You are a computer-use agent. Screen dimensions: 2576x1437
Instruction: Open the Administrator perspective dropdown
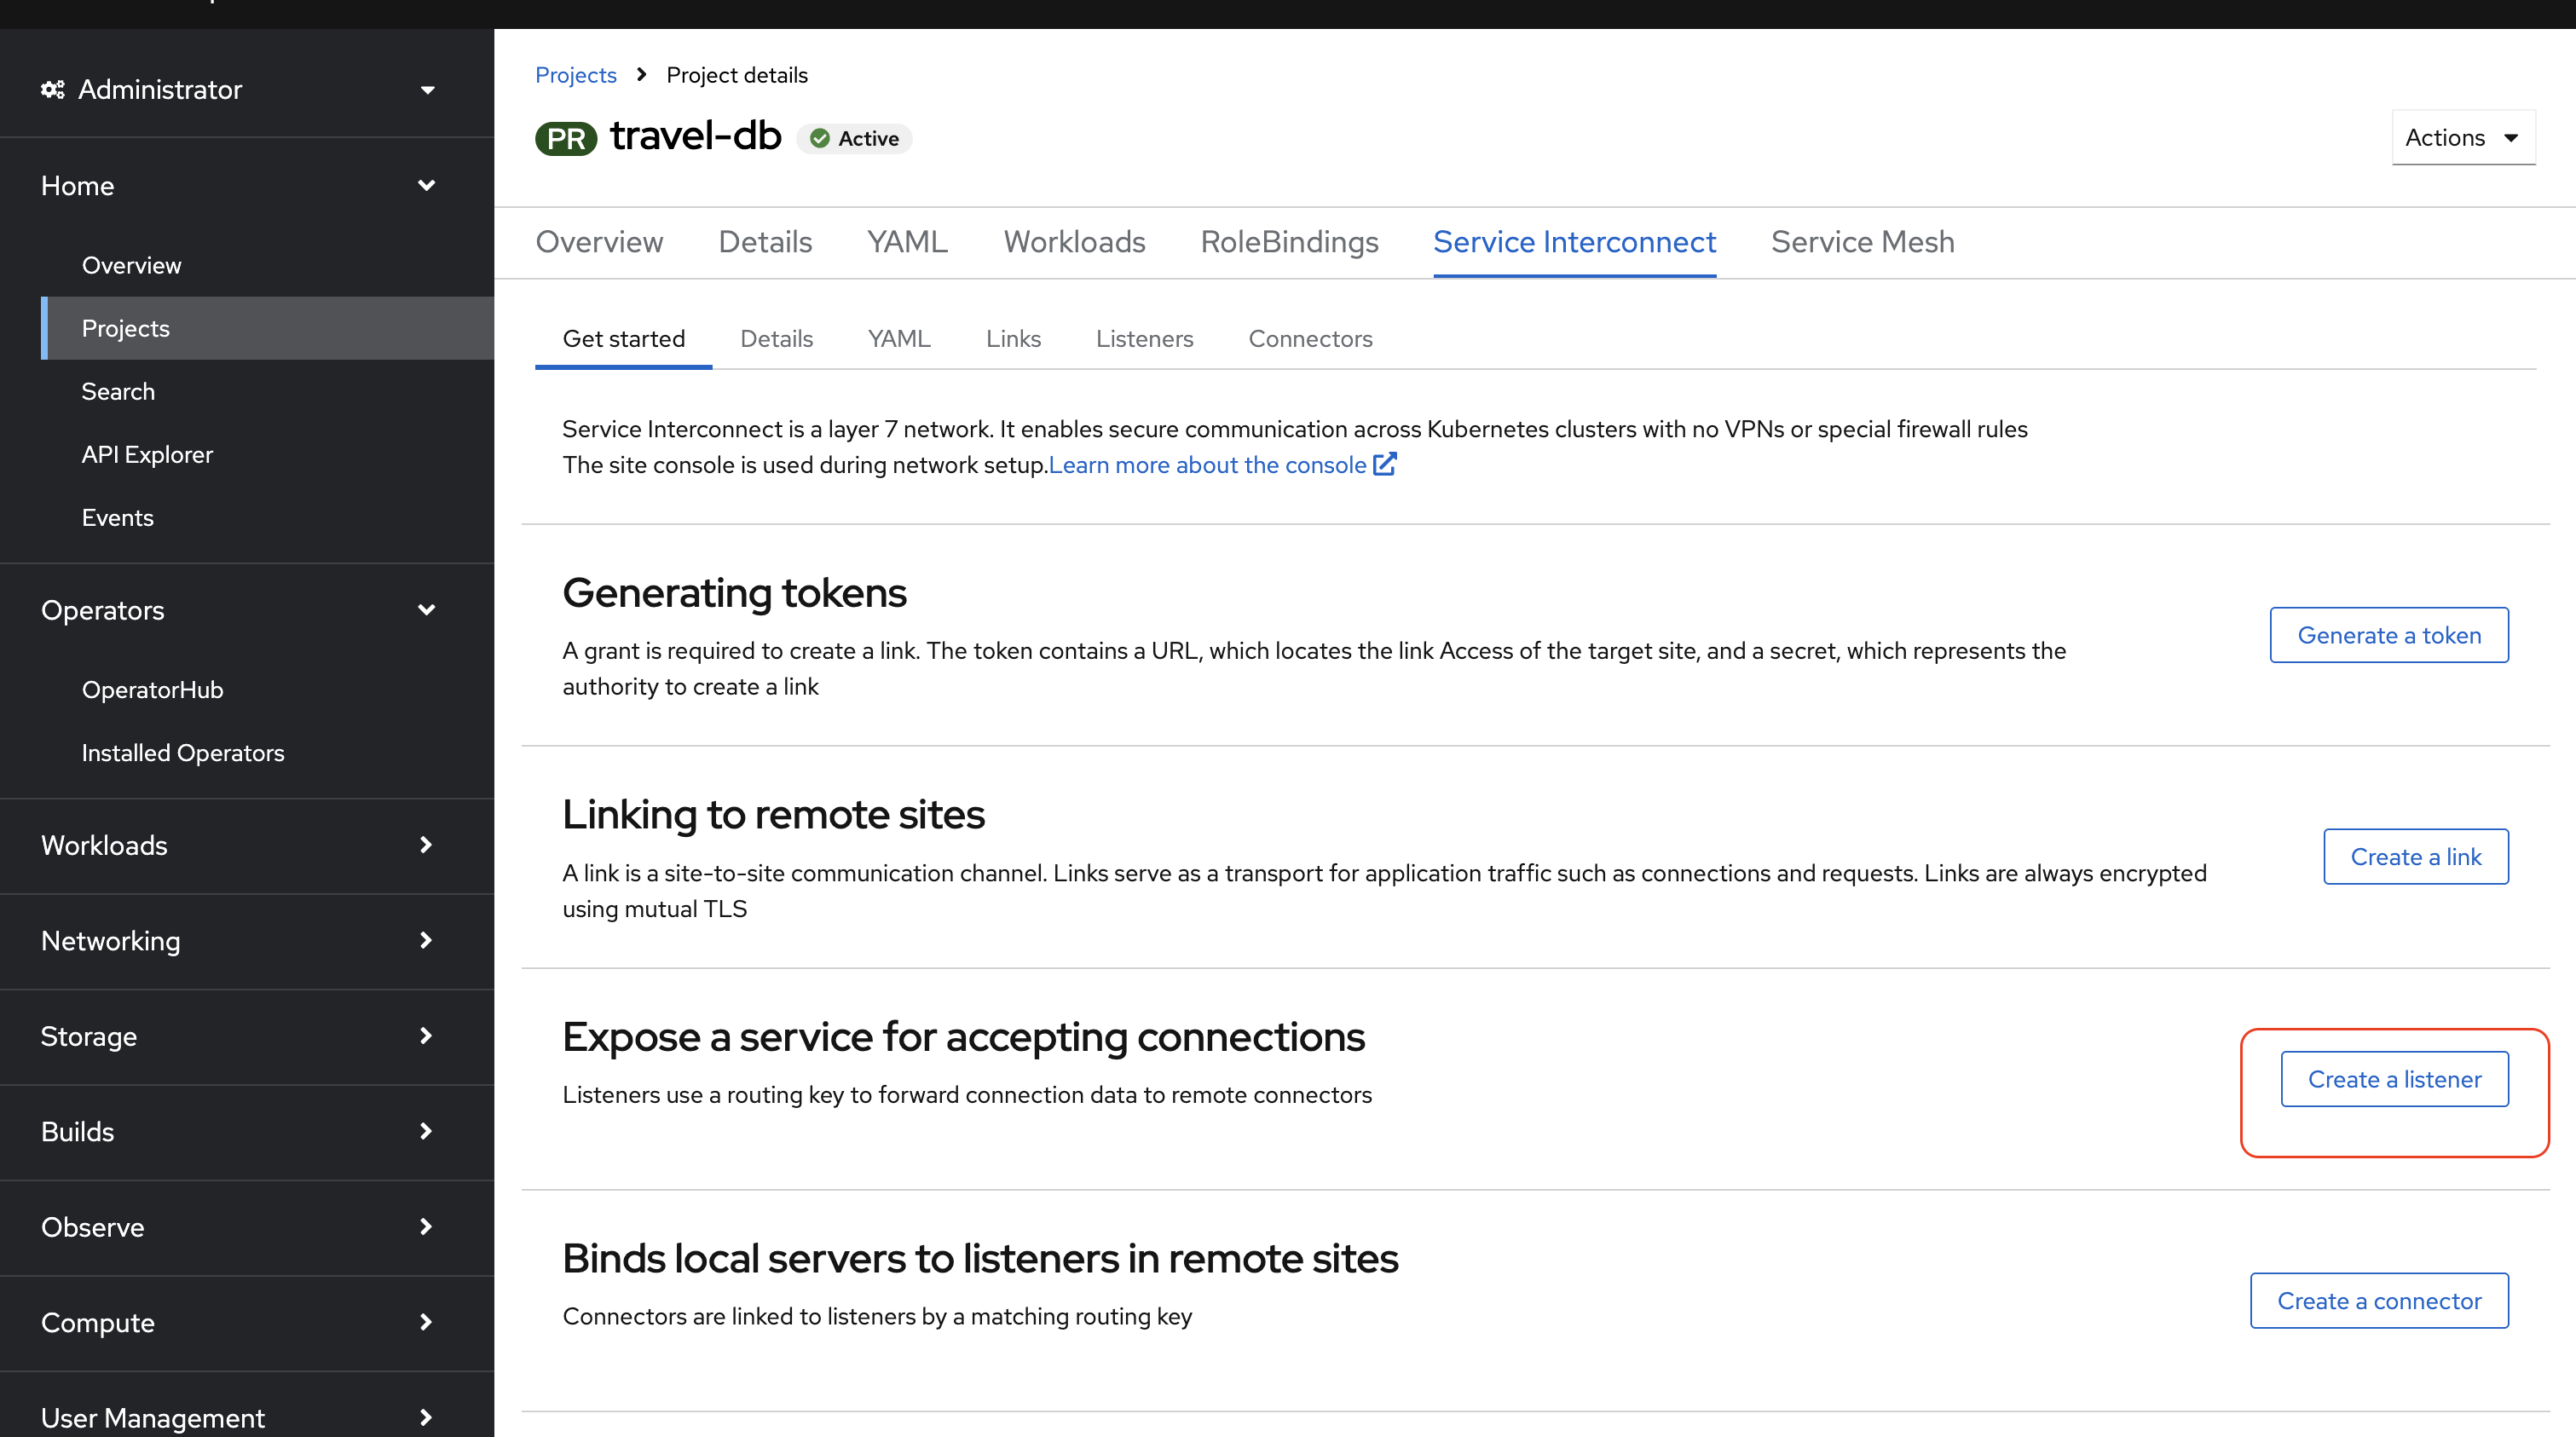(240, 90)
